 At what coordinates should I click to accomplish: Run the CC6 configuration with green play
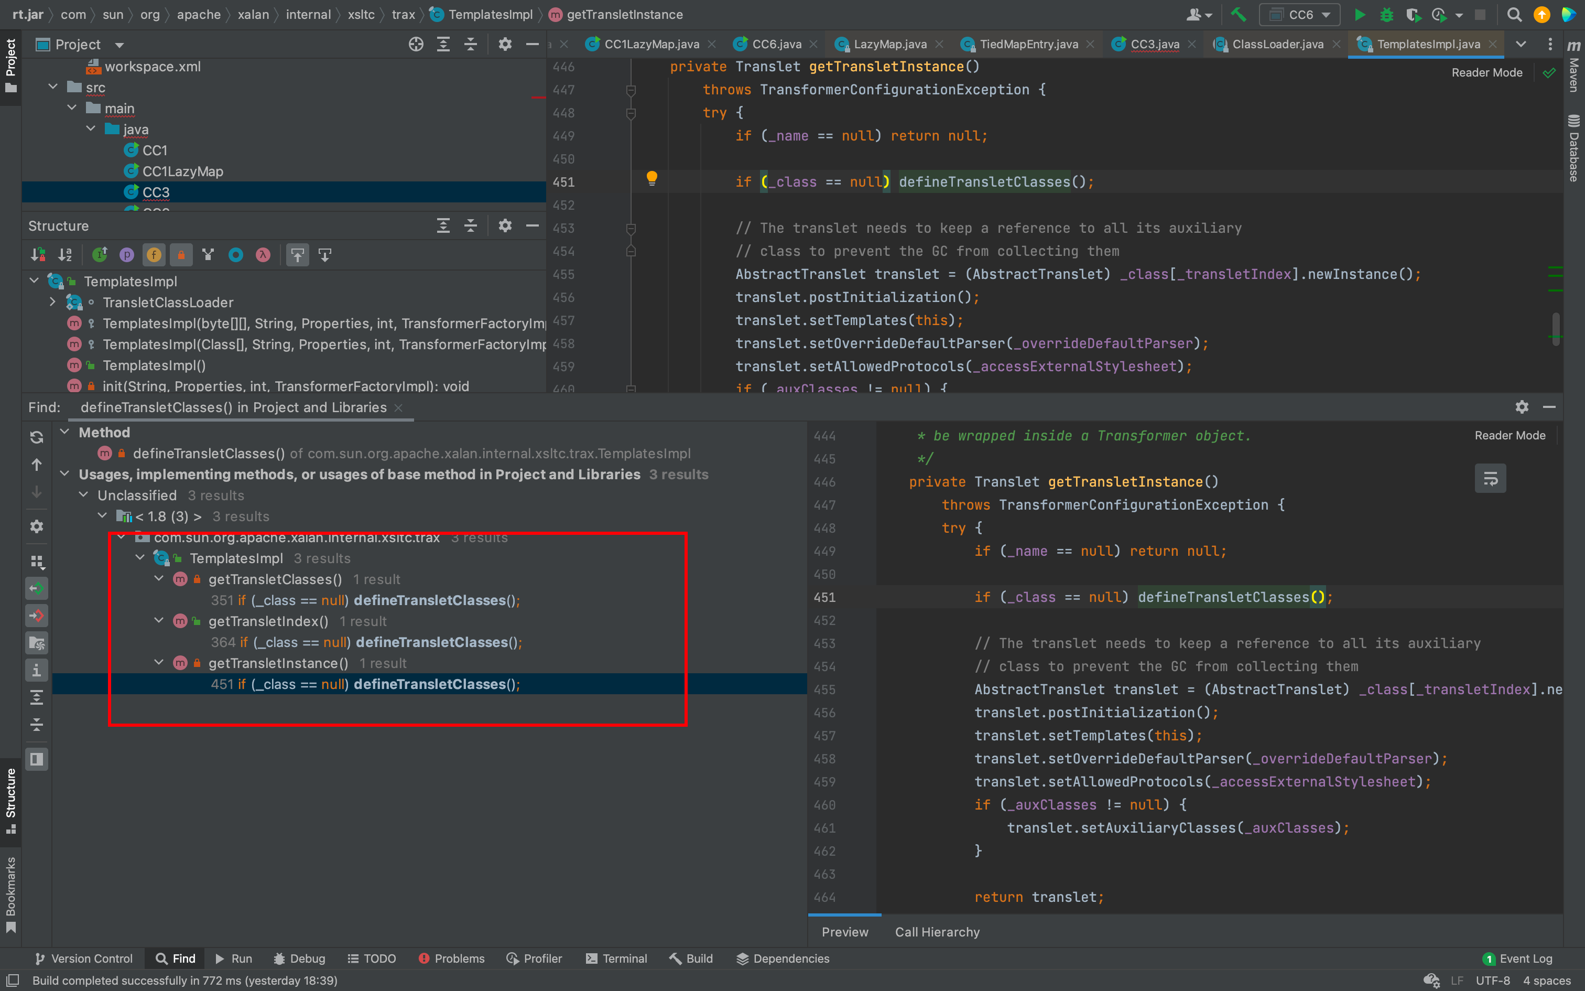[x=1360, y=15]
